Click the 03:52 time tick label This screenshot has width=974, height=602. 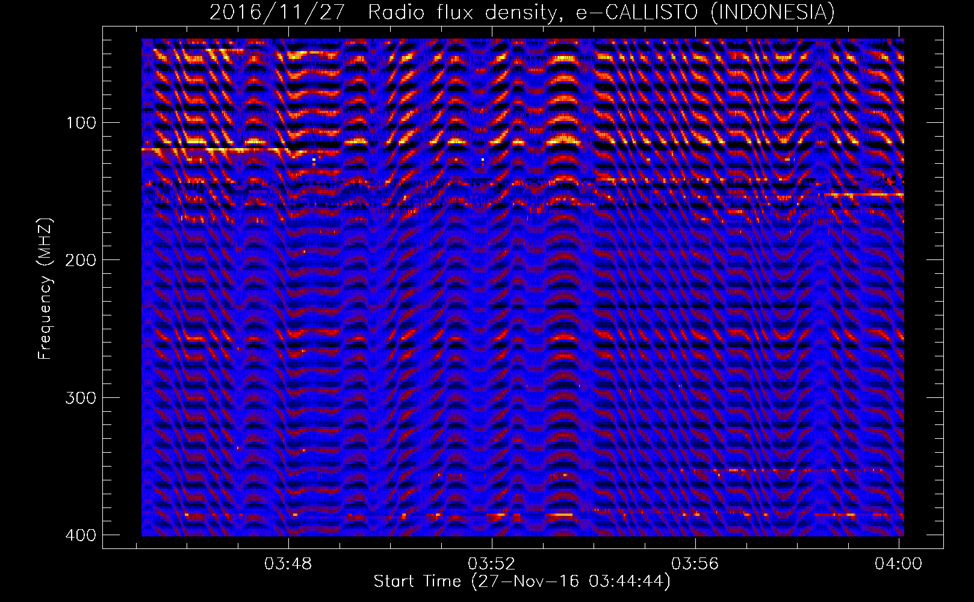coord(492,563)
